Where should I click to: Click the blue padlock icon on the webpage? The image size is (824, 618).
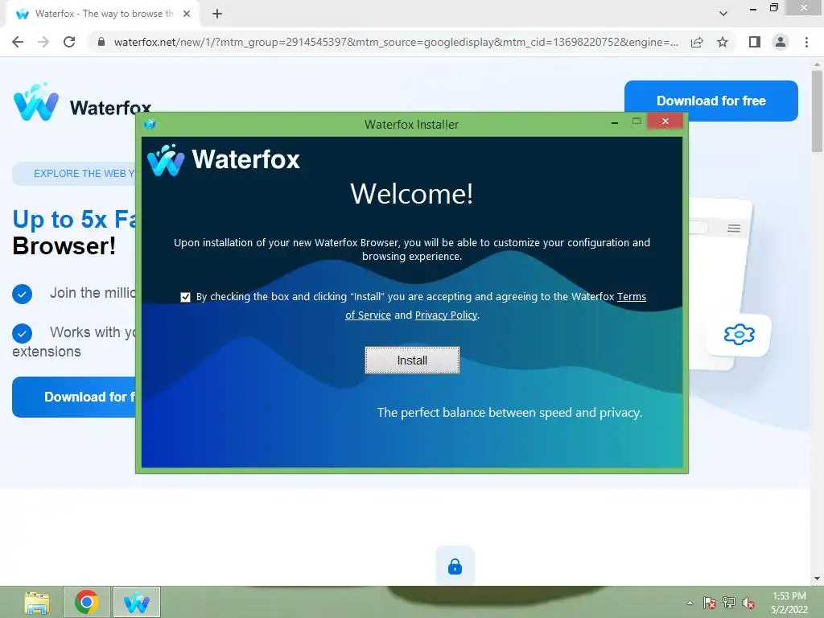pos(455,566)
